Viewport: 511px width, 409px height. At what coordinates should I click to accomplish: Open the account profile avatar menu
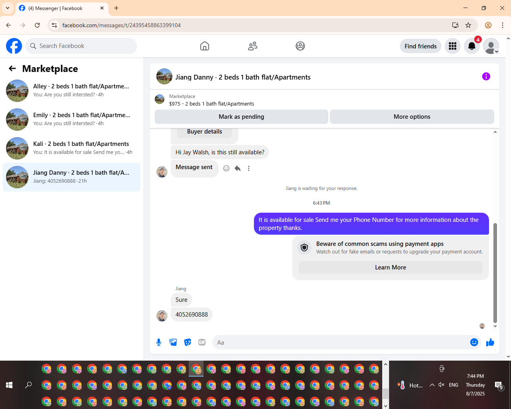coord(491,46)
